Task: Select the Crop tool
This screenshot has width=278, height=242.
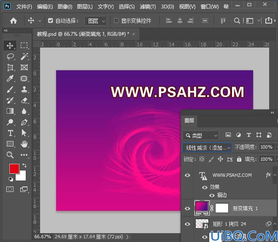Action: tap(10, 67)
